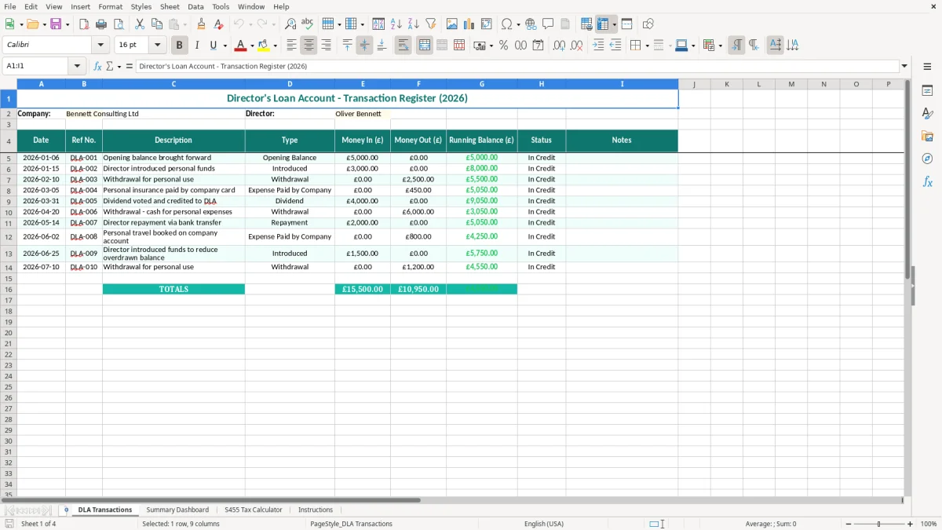The width and height of the screenshot is (942, 530).
Task: Toggle Bold formatting
Action: pos(180,46)
